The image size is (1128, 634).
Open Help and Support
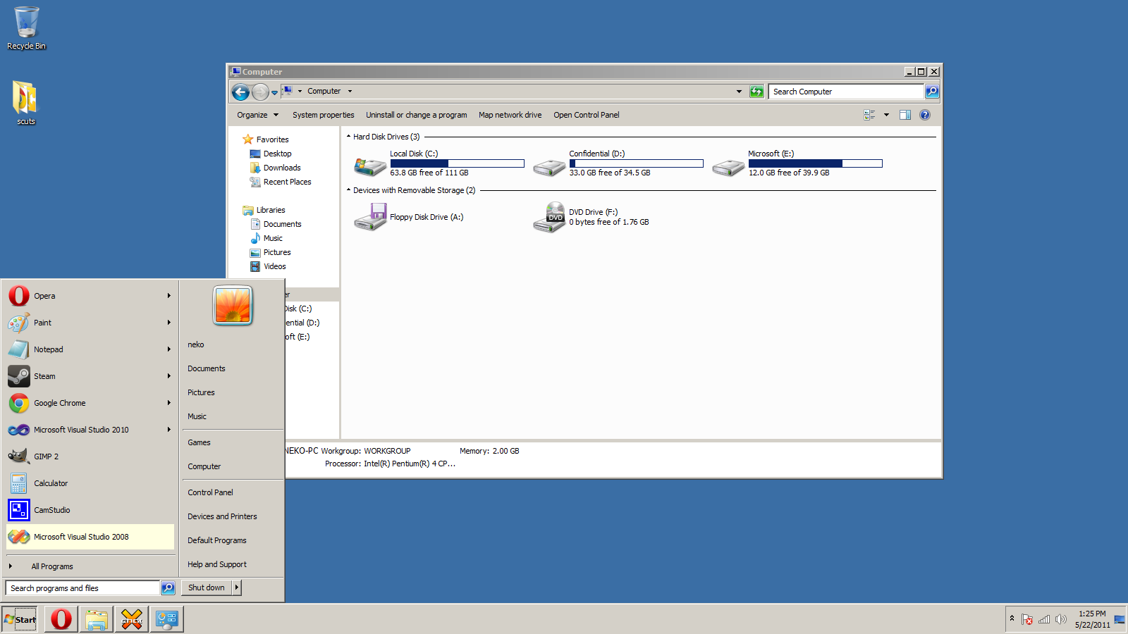(x=217, y=564)
